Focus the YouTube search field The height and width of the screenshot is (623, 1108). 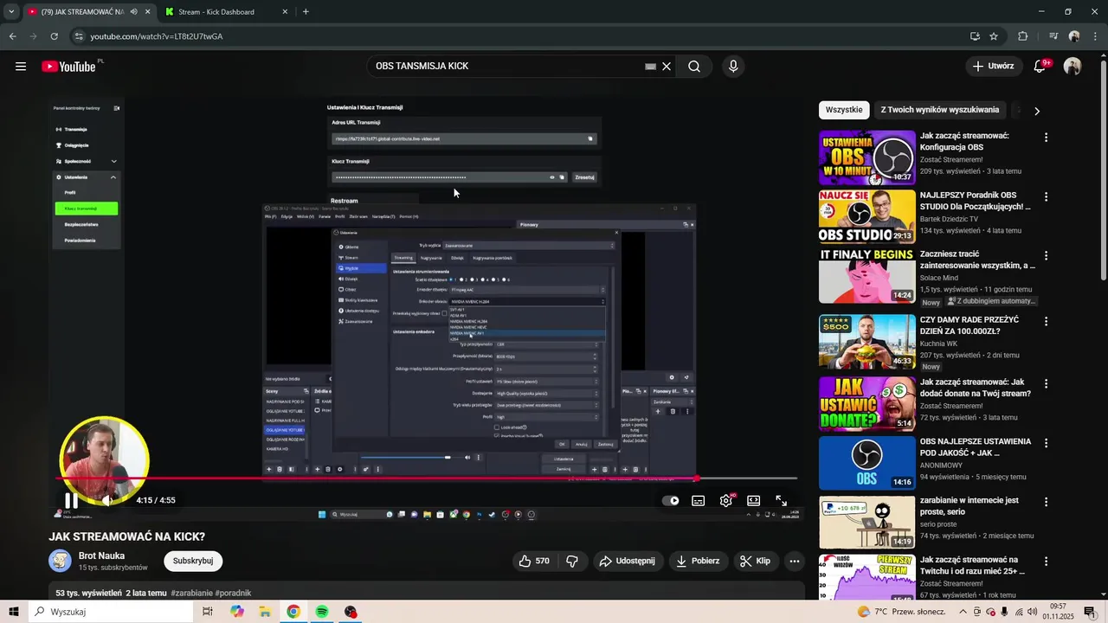coord(506,67)
